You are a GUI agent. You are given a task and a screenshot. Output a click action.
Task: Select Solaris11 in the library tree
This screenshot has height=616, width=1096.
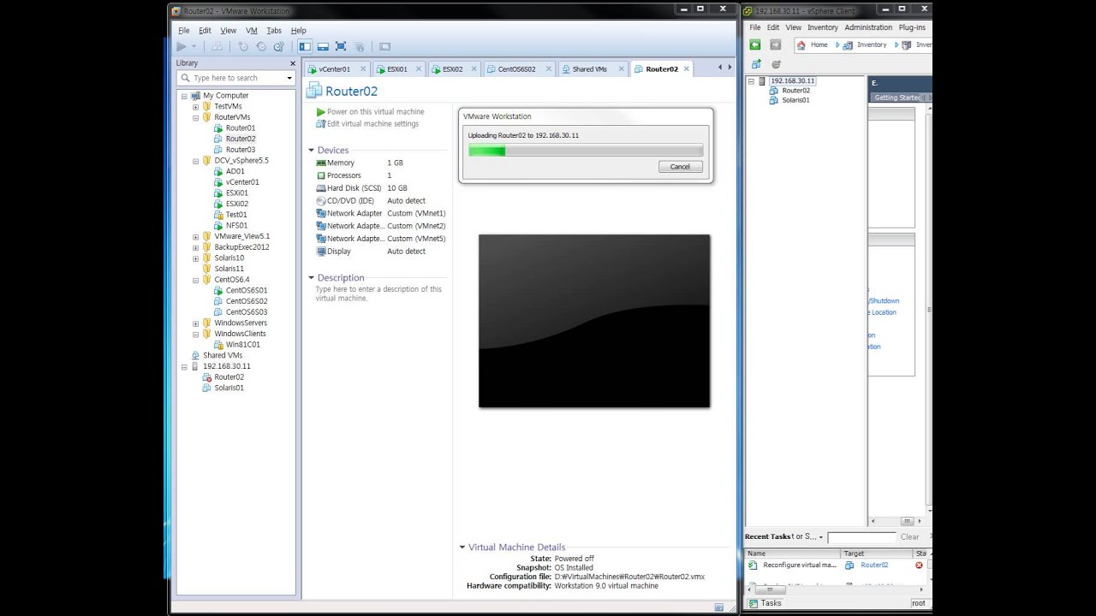[229, 269]
